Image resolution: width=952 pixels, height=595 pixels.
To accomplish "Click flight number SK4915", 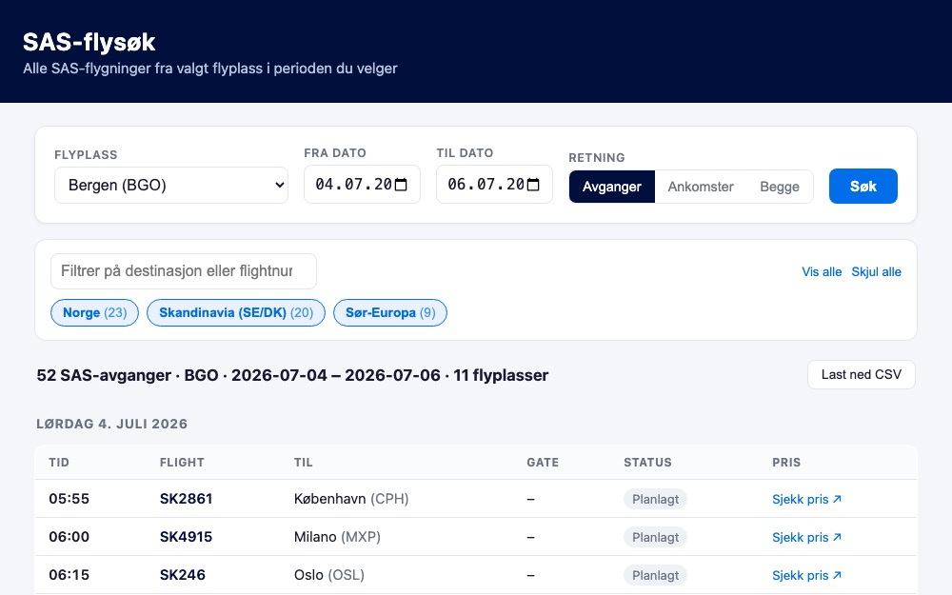I will (186, 537).
